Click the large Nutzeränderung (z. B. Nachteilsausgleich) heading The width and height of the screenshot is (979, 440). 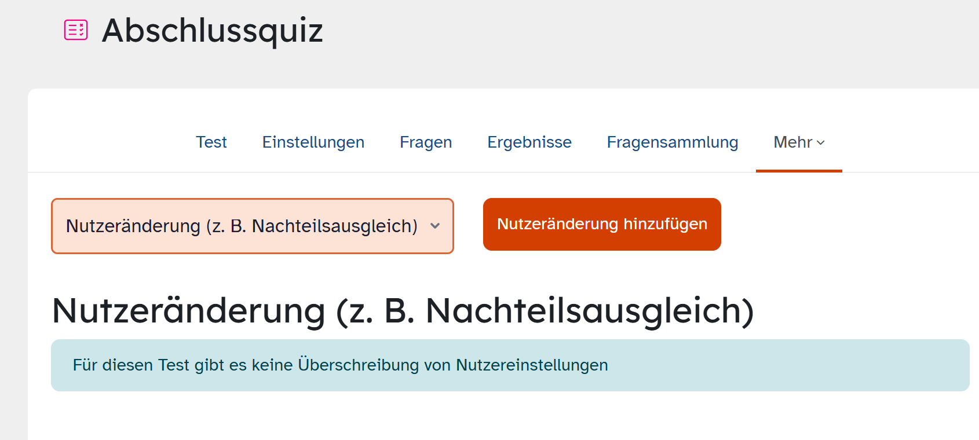[403, 311]
